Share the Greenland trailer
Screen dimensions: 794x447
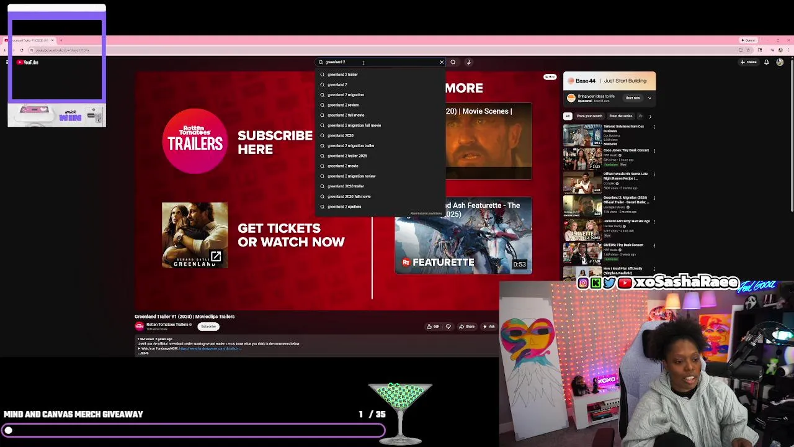pos(467,327)
